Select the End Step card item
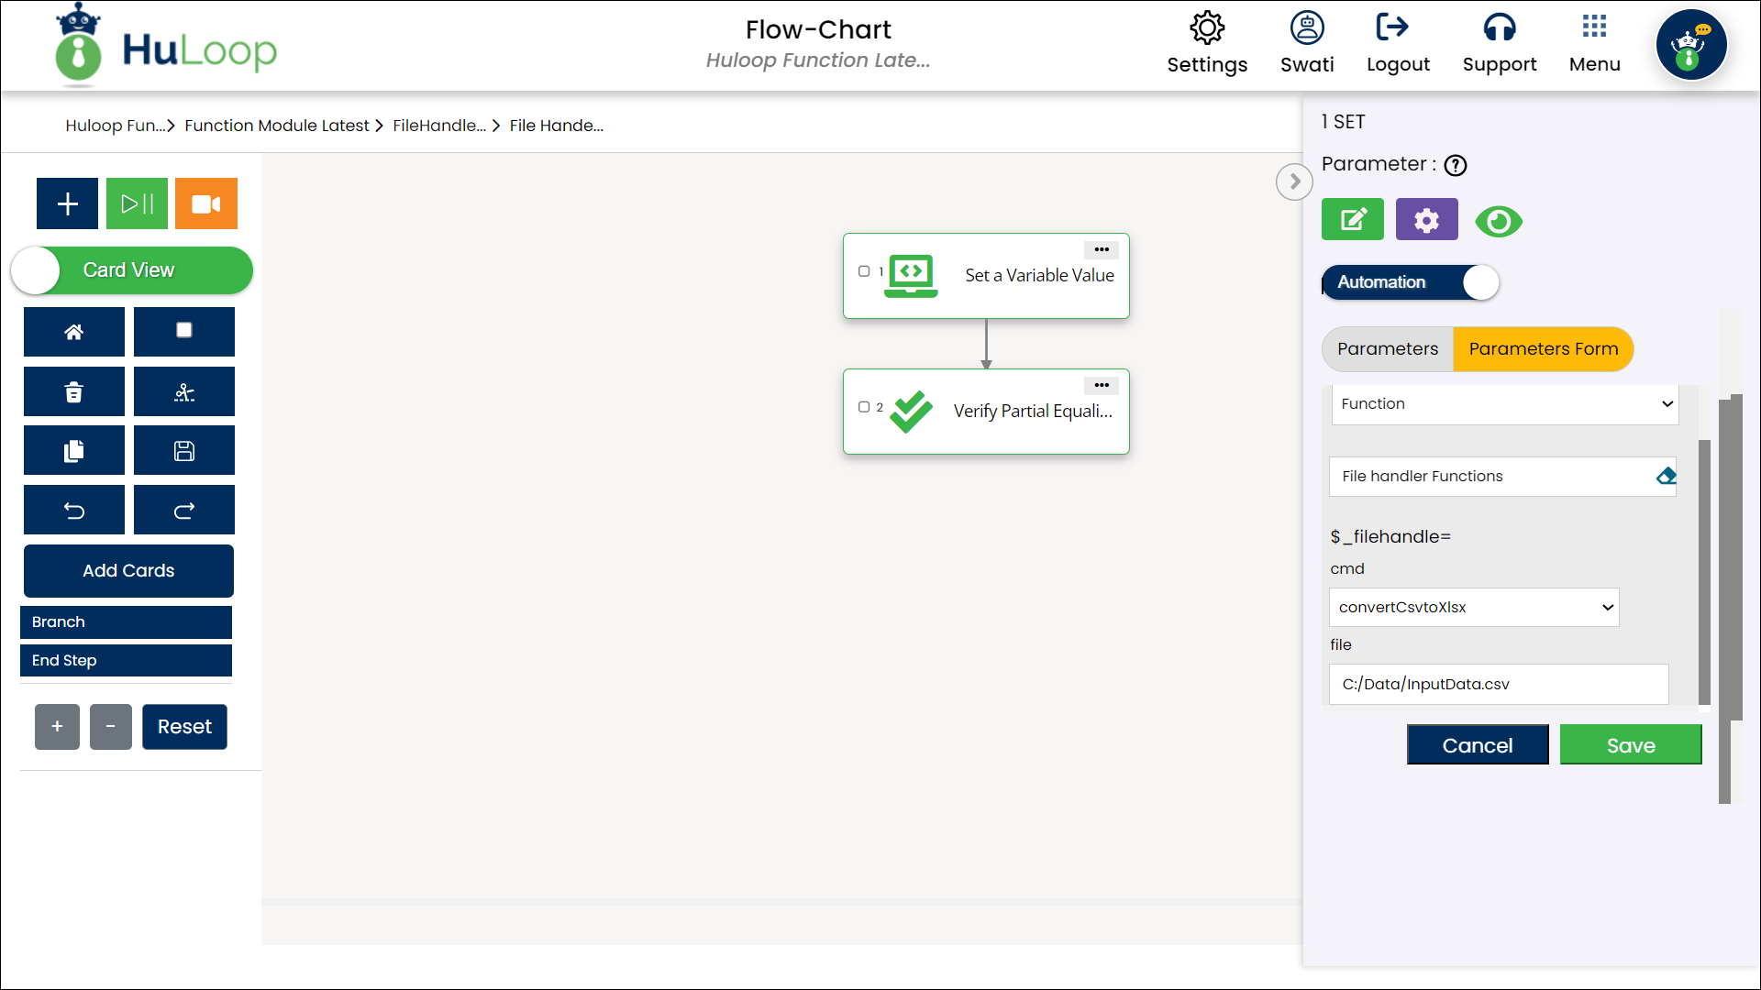1761x990 pixels. pyautogui.click(x=126, y=660)
